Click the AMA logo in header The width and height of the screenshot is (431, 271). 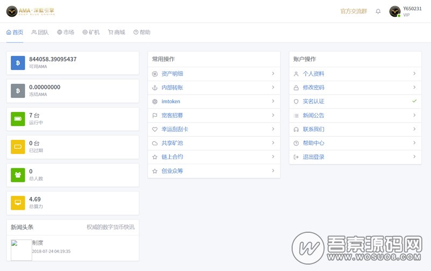click(x=30, y=11)
